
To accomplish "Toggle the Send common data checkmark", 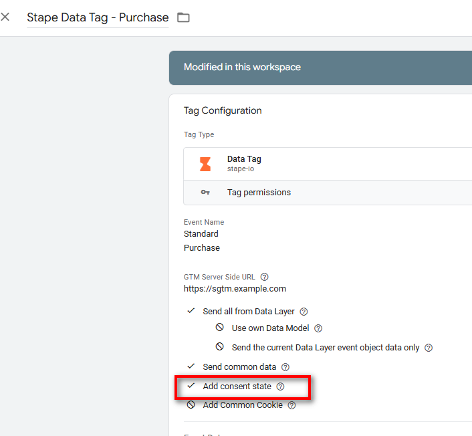I will pos(191,366).
